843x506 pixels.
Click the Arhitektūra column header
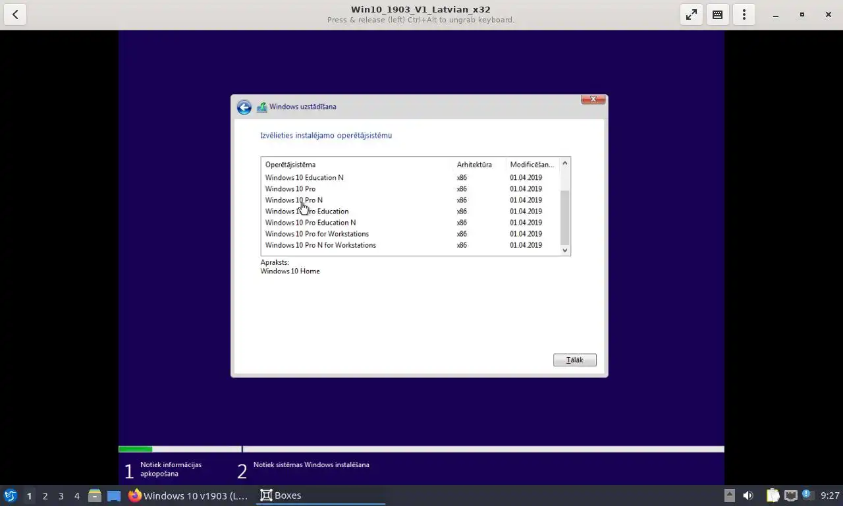(479, 164)
